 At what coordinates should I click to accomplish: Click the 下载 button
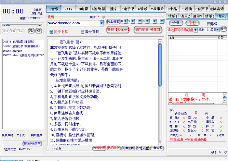[x=193, y=23]
